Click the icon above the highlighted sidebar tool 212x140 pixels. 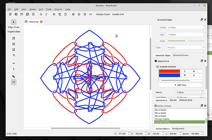click(14, 77)
